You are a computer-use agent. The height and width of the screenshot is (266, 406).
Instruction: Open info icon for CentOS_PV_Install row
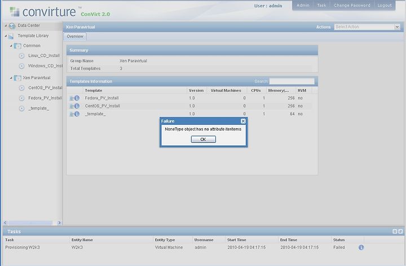tap(77, 106)
